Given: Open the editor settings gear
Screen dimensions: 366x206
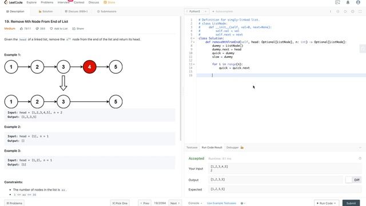Looking at the screenshot, I should [353, 11].
